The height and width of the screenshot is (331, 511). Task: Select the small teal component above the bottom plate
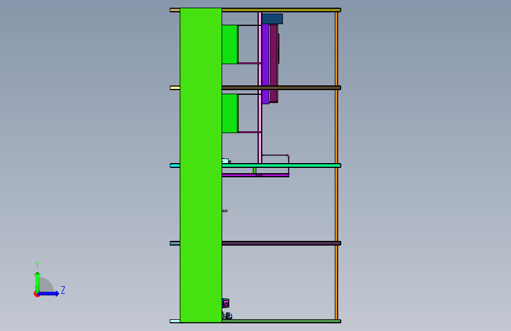tap(226, 303)
